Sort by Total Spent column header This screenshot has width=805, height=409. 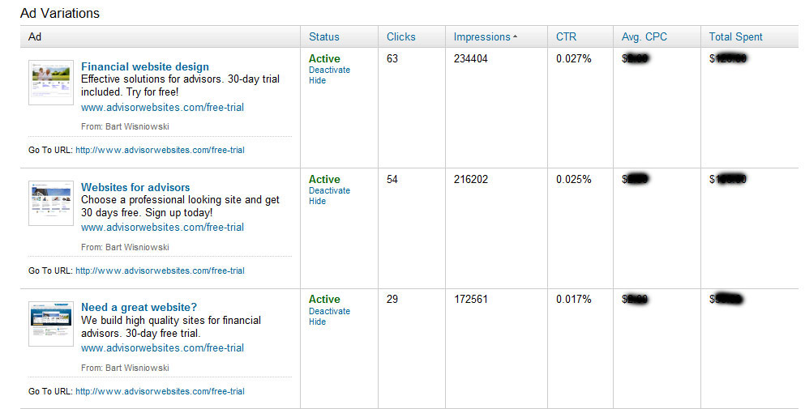point(735,36)
